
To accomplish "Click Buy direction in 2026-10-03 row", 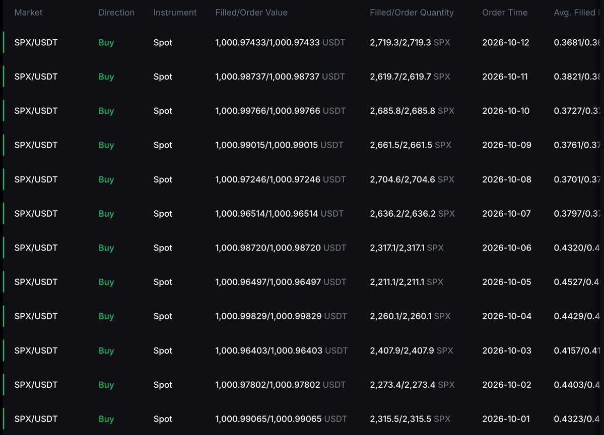I will pos(106,351).
